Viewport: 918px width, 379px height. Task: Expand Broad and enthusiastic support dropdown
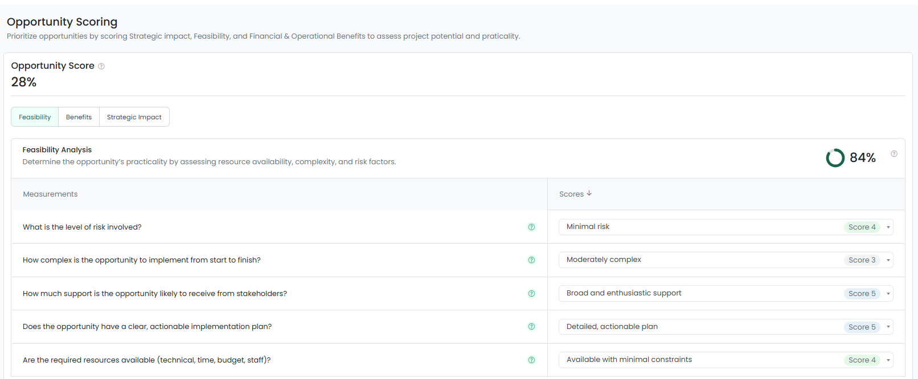point(888,294)
